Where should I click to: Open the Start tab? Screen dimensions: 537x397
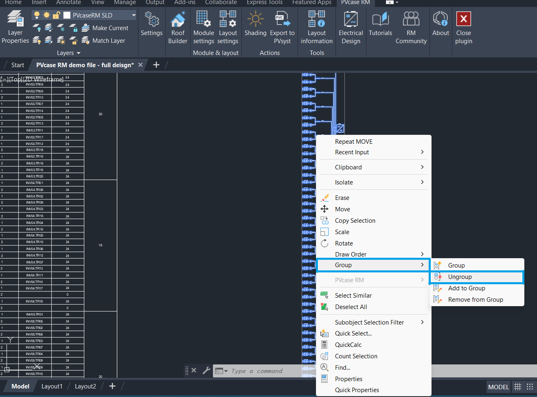18,65
